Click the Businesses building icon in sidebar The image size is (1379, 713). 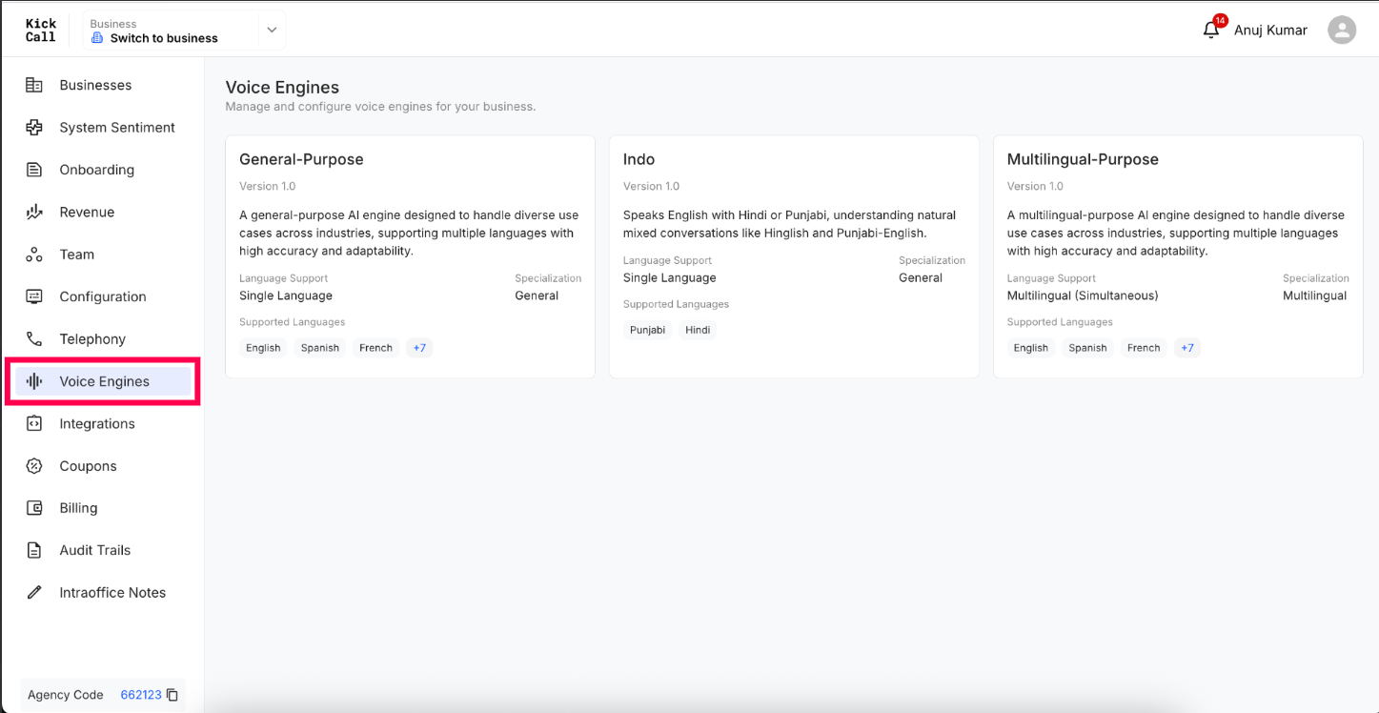pos(34,85)
